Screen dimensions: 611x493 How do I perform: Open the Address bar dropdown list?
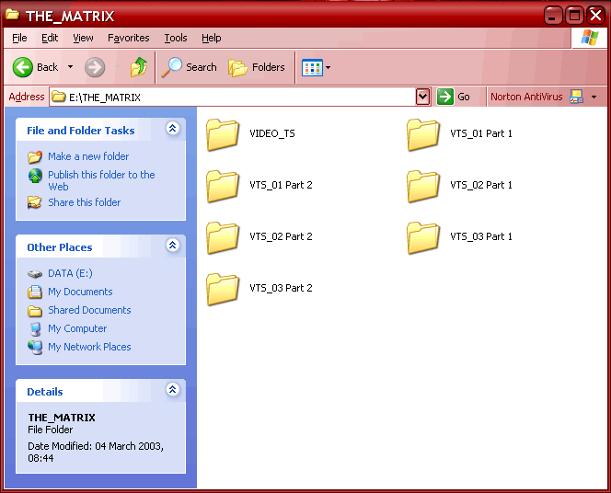tap(422, 97)
